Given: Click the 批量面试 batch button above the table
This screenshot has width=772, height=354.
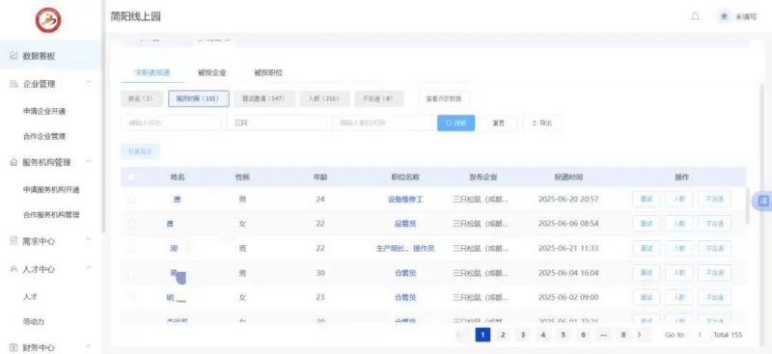Looking at the screenshot, I should [140, 151].
